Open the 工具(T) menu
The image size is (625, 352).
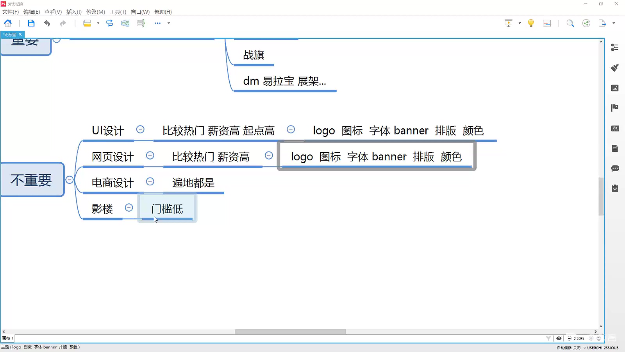pos(118,12)
